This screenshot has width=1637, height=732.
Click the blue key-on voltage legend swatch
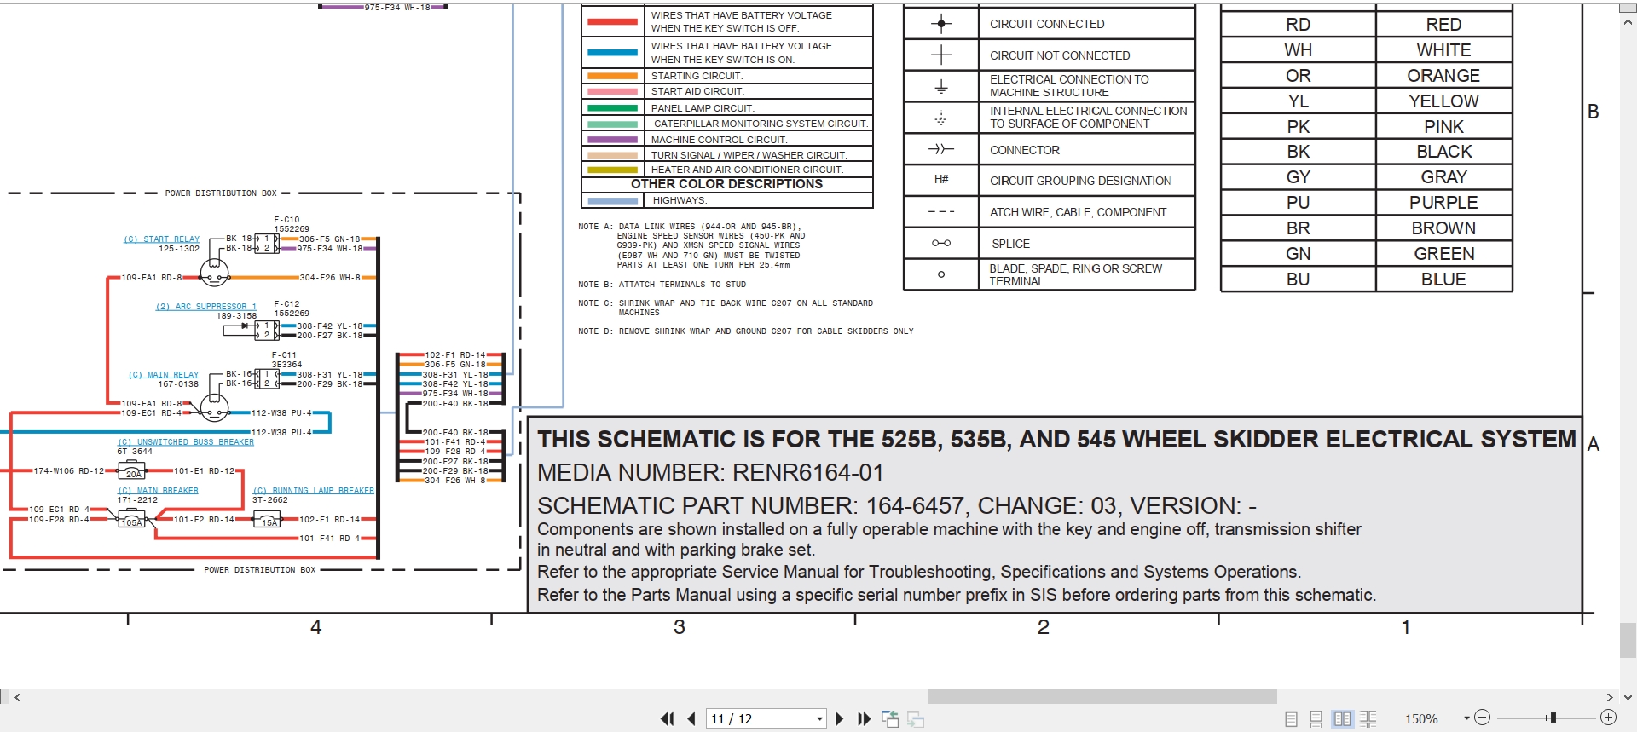pos(612,53)
